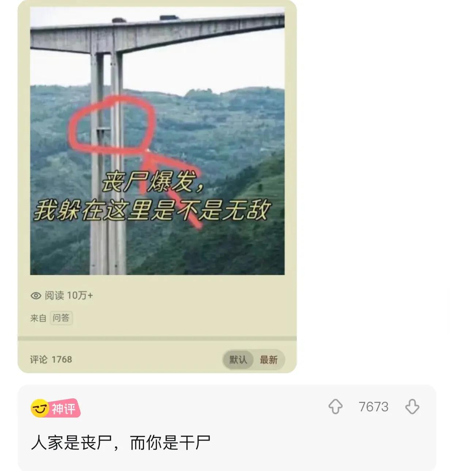Upvote the 神评 comment
The image size is (454, 471).
click(335, 407)
